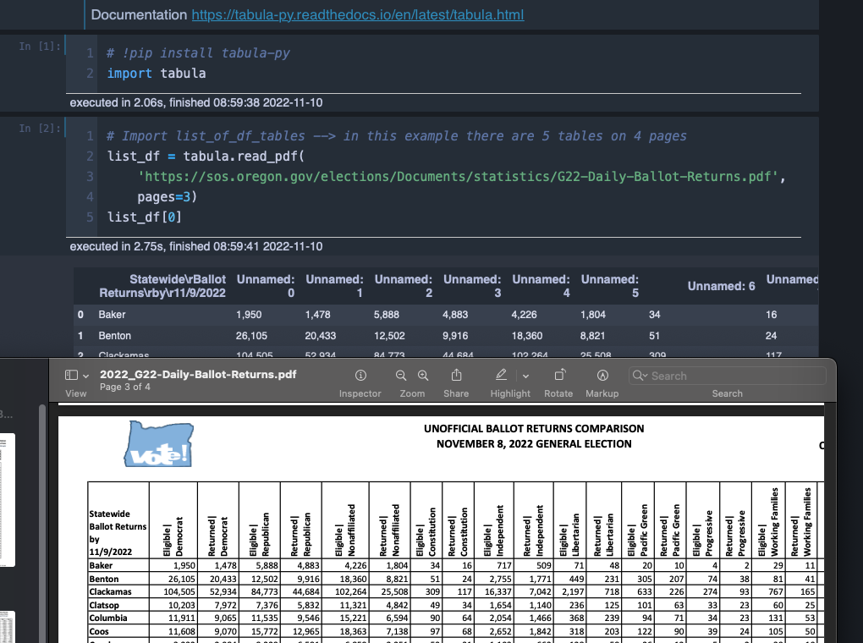Viewport: 863px width, 643px height.
Task: Select the In [1] import tabula cell
Action: click(434, 63)
